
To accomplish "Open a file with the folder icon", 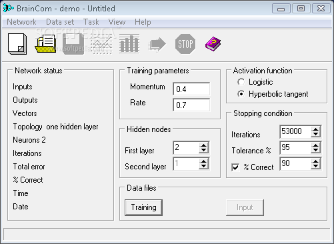I will point(45,44).
